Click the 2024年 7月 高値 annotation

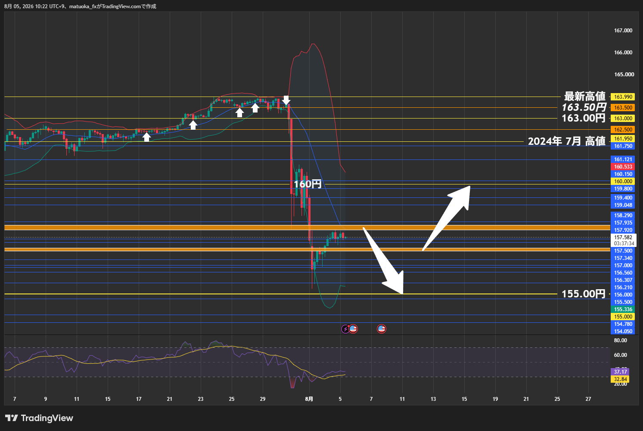click(567, 141)
